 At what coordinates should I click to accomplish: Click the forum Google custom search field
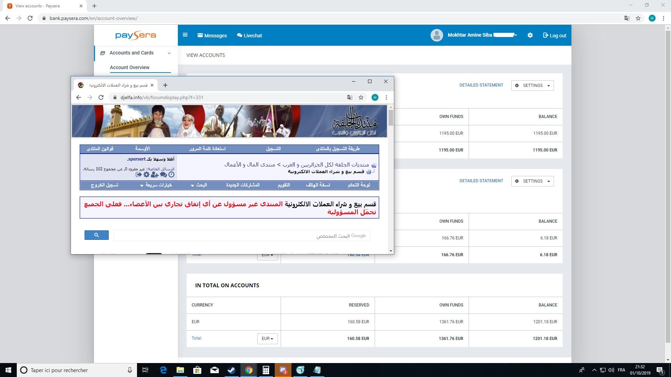(241, 236)
